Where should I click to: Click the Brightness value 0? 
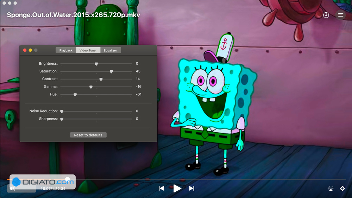click(137, 63)
